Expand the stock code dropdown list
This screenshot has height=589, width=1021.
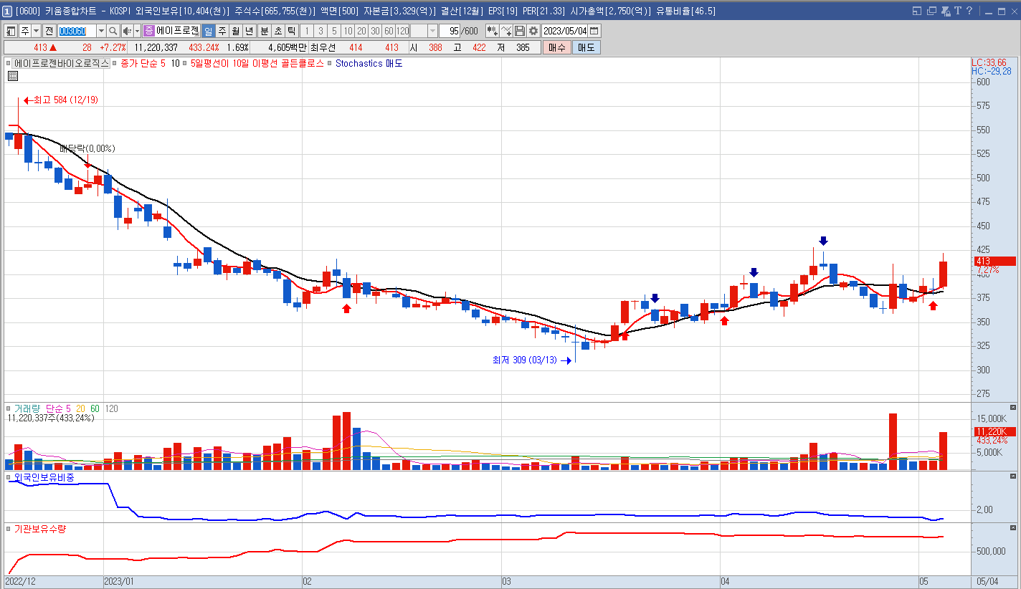click(101, 31)
